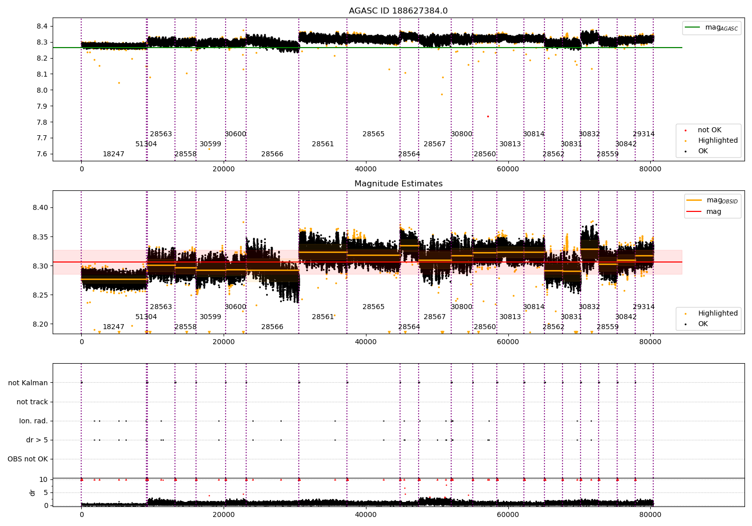Select the 'not track' axis label
The width and height of the screenshot is (752, 526).
point(32,402)
